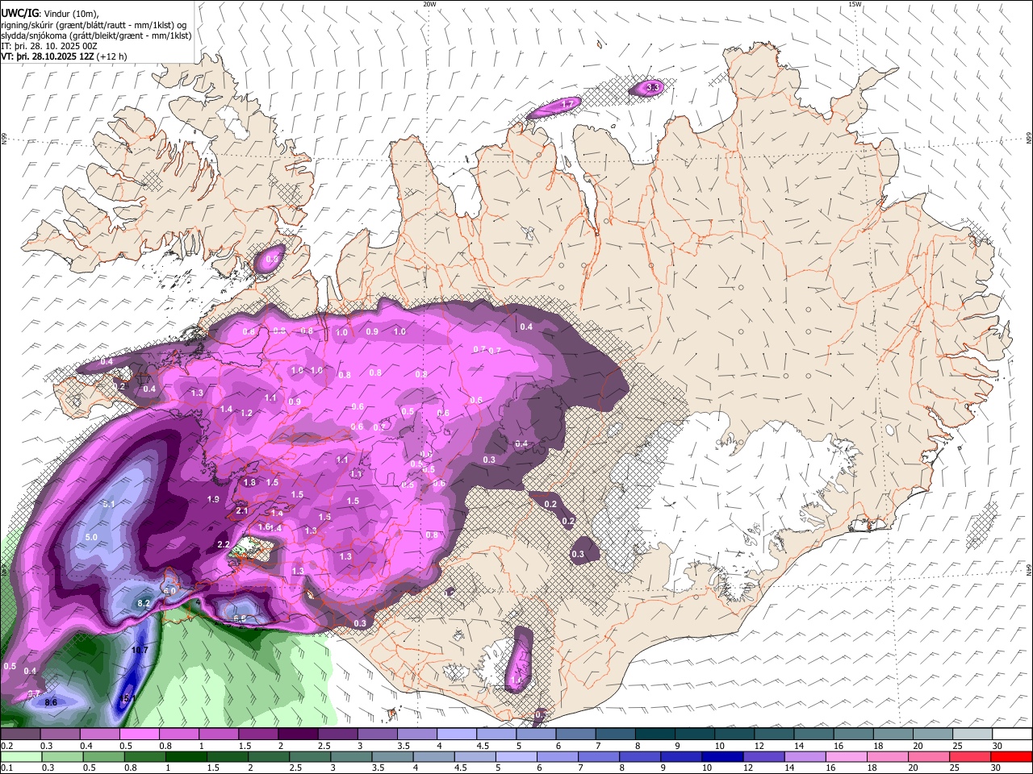Click the 15W longitude label
The width and height of the screenshot is (1033, 774).
coord(855,4)
